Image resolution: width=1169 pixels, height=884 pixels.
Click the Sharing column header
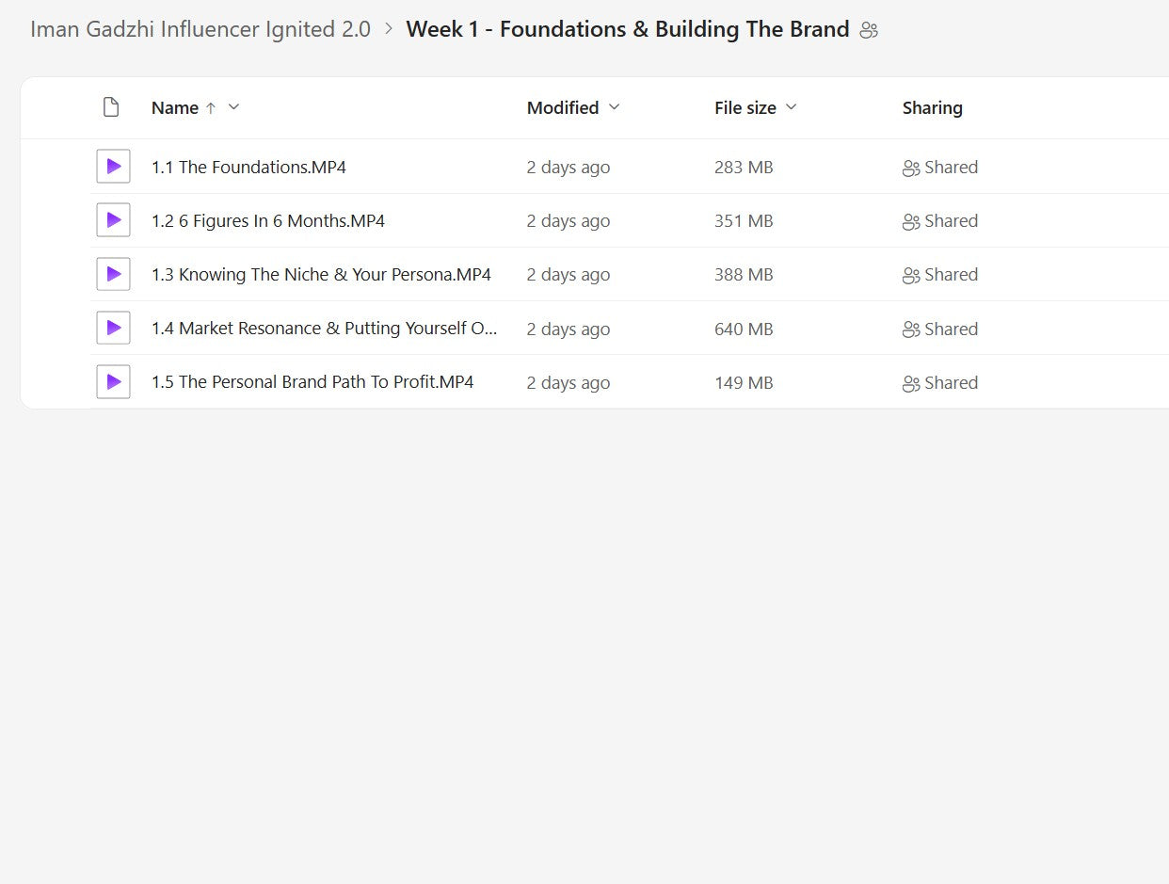[x=932, y=108]
